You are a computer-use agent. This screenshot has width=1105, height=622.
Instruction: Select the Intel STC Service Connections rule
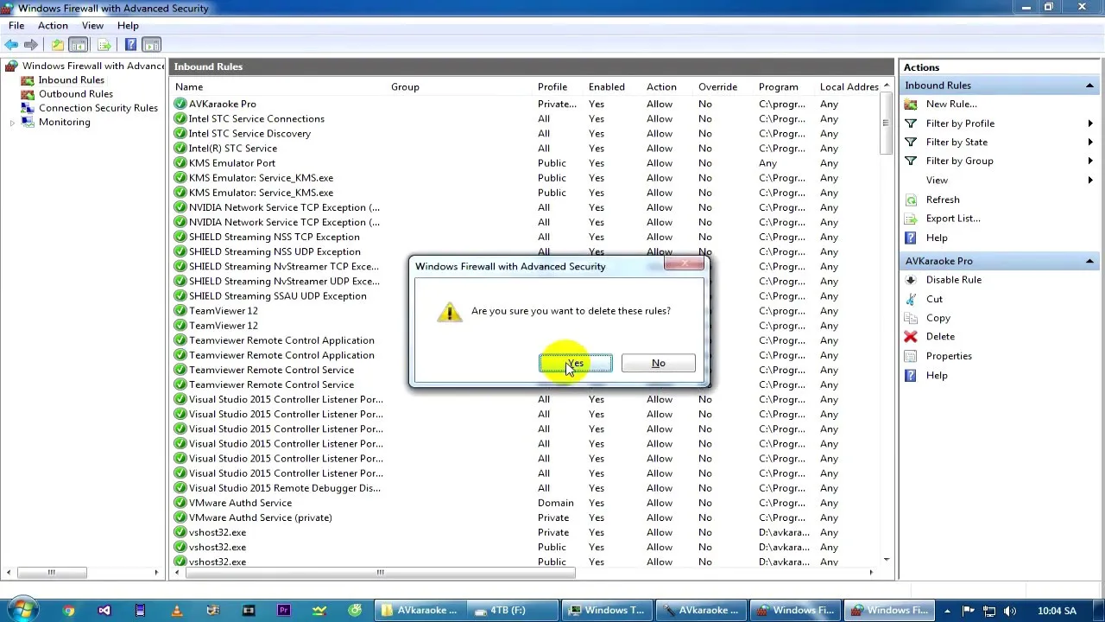point(256,119)
